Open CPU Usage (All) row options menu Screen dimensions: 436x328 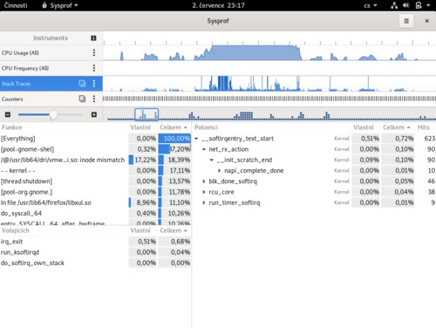pyautogui.click(x=93, y=52)
